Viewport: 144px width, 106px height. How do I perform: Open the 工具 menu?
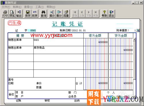(39, 7)
